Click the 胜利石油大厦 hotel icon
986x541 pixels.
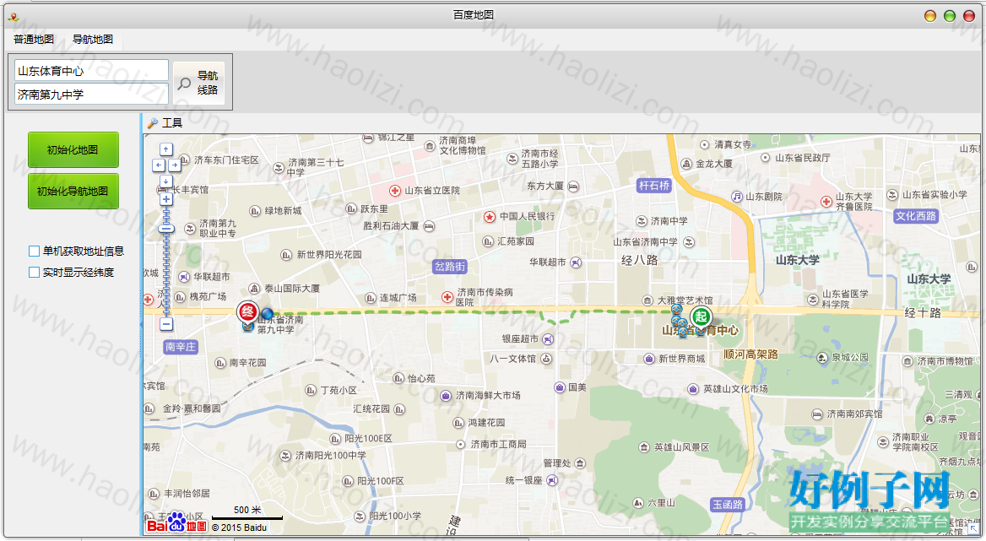(428, 226)
